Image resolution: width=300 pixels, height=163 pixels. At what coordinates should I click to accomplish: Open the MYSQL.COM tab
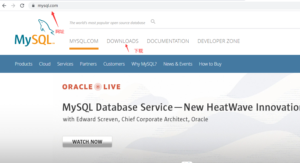[84, 41]
